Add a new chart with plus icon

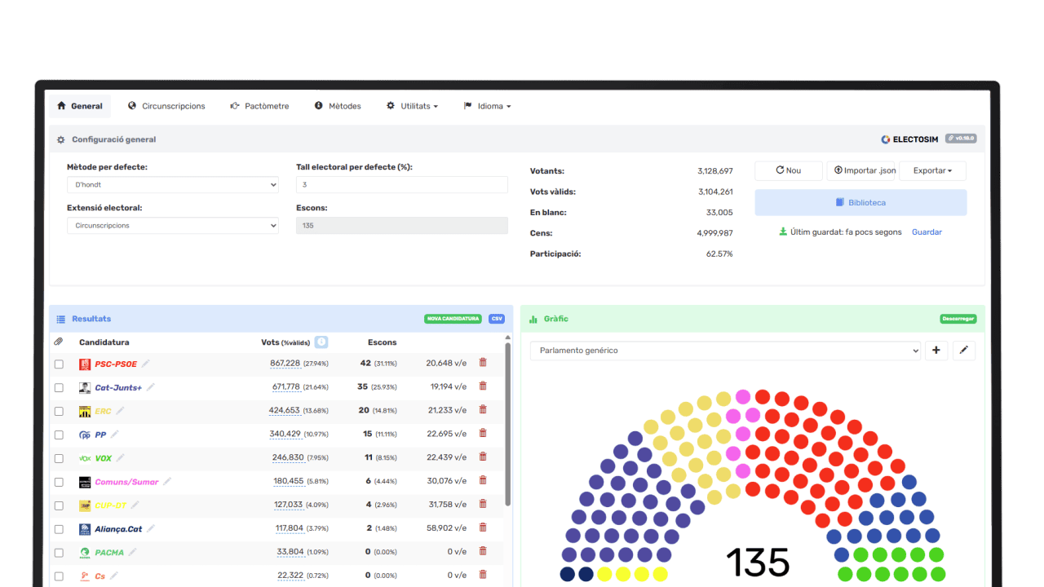tap(936, 351)
